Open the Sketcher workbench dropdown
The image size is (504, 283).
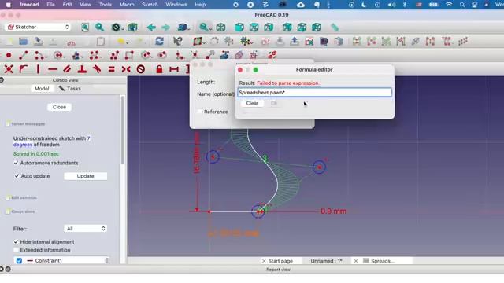pos(38,27)
